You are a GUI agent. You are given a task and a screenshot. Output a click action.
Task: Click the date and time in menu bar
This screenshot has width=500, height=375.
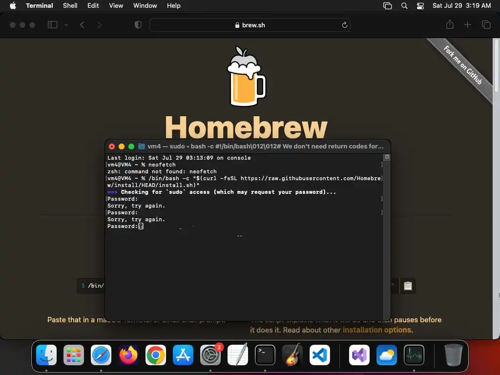(461, 5)
